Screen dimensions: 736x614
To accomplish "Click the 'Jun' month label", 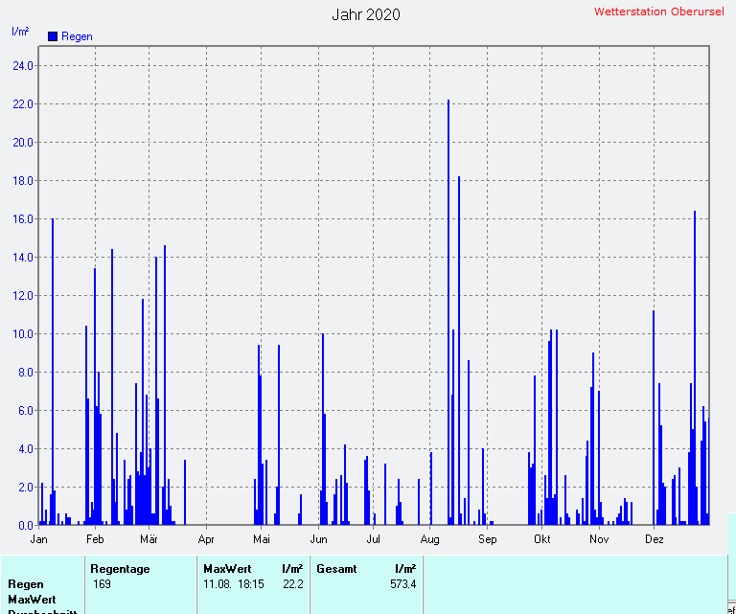I will pyautogui.click(x=319, y=539).
